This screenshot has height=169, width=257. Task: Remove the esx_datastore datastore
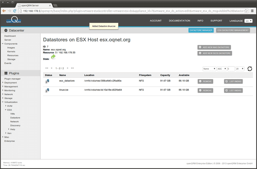pos(205,81)
